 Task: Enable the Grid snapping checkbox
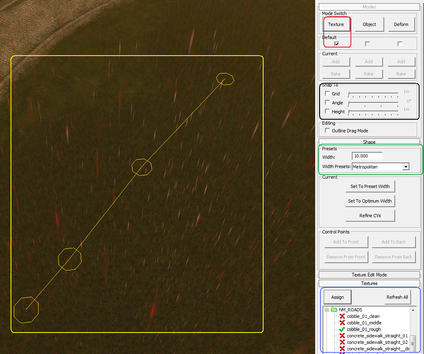pyautogui.click(x=327, y=93)
